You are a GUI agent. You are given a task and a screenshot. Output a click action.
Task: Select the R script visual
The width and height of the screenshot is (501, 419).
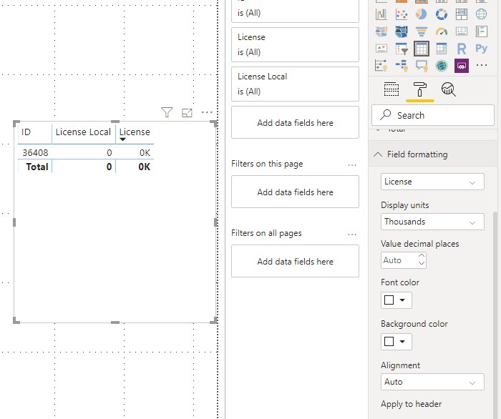(462, 49)
